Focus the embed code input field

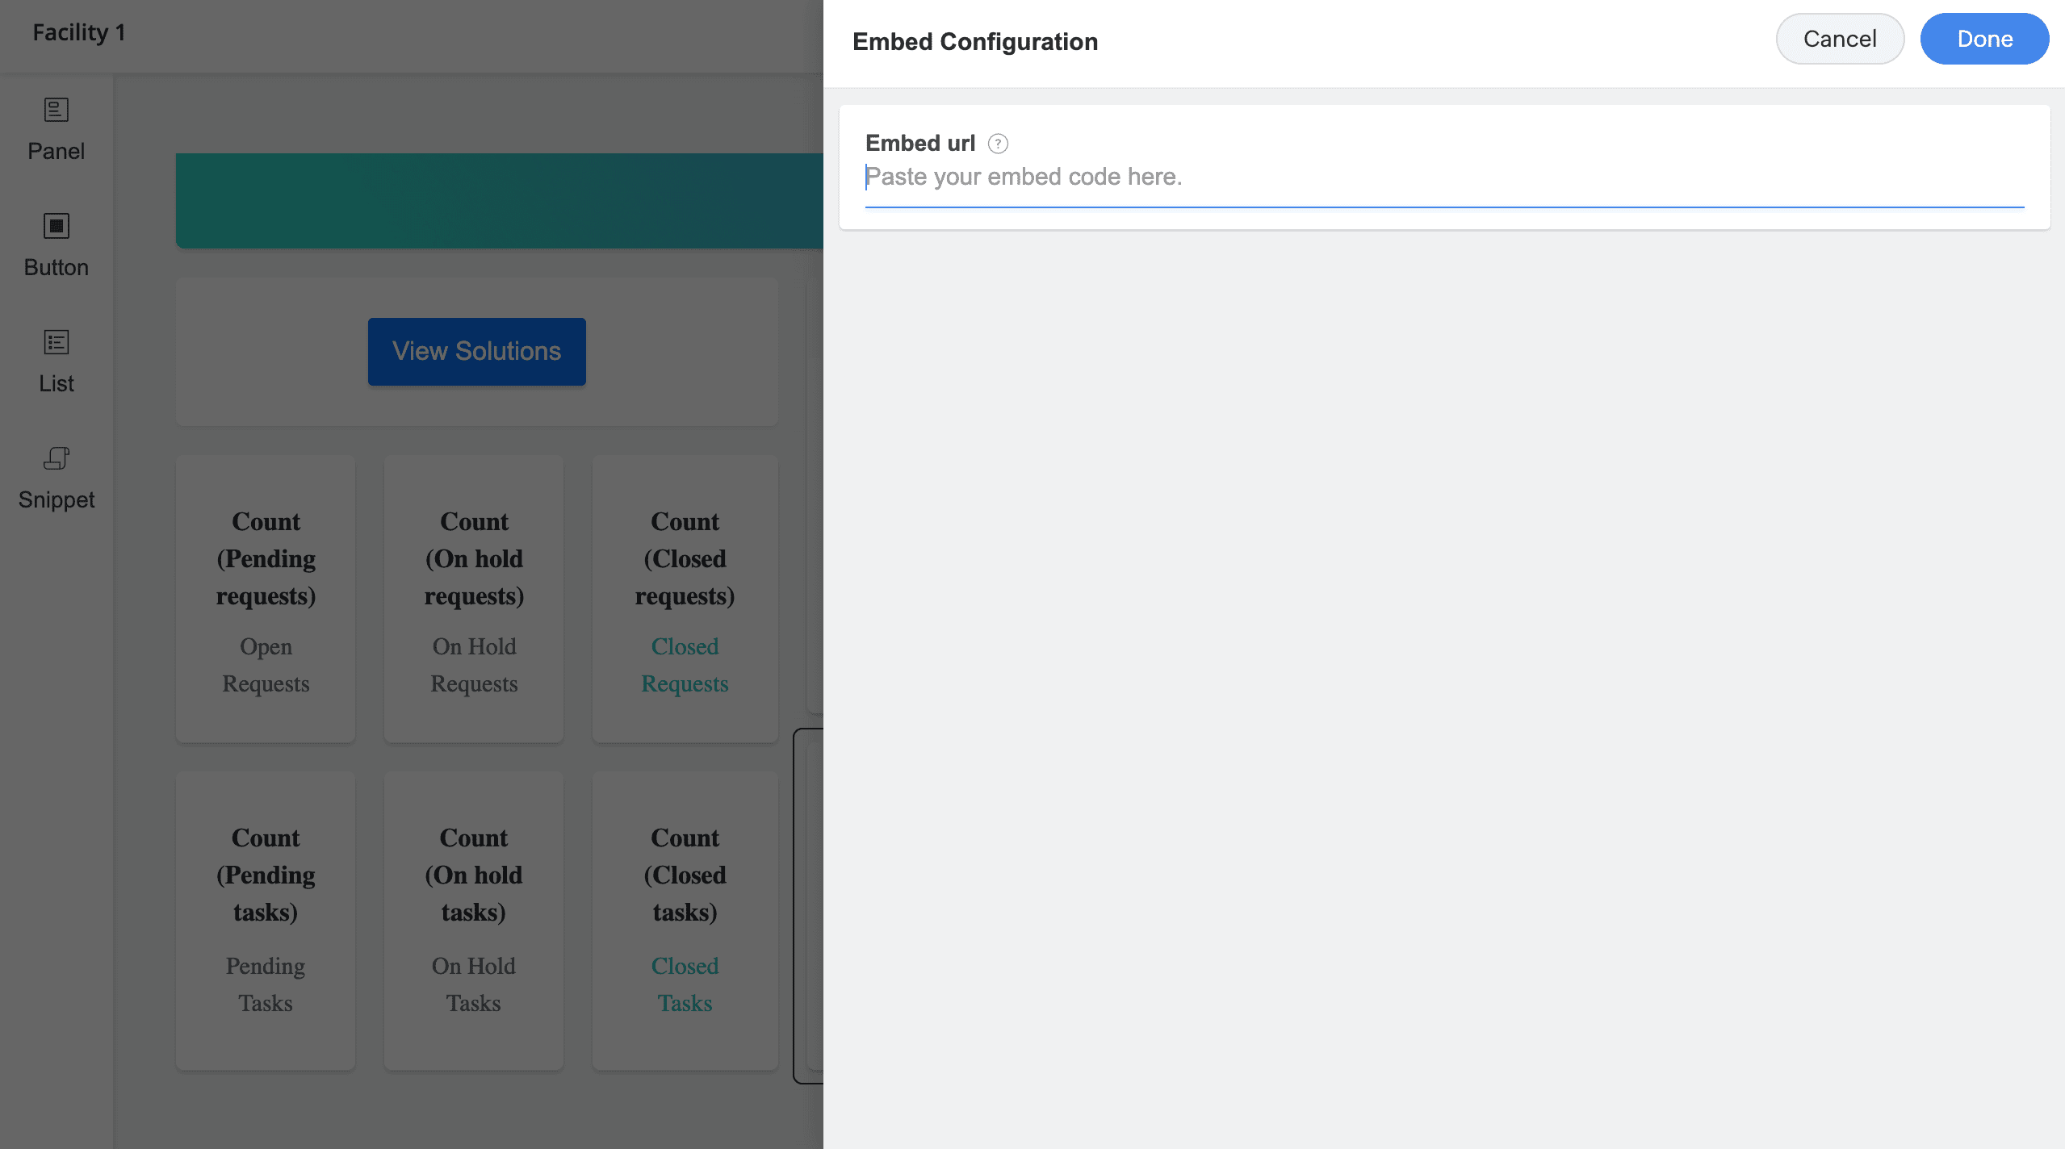(1443, 177)
